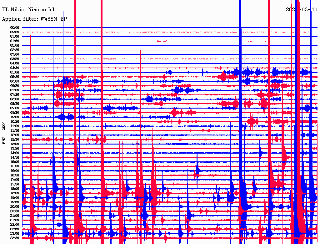Click the 'Applied filter: WWSSN-SP' label
Image resolution: width=320 pixels, height=244 pixels.
tap(34, 19)
